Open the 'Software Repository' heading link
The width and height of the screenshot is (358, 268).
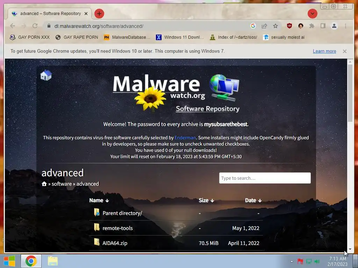pyautogui.click(x=207, y=109)
